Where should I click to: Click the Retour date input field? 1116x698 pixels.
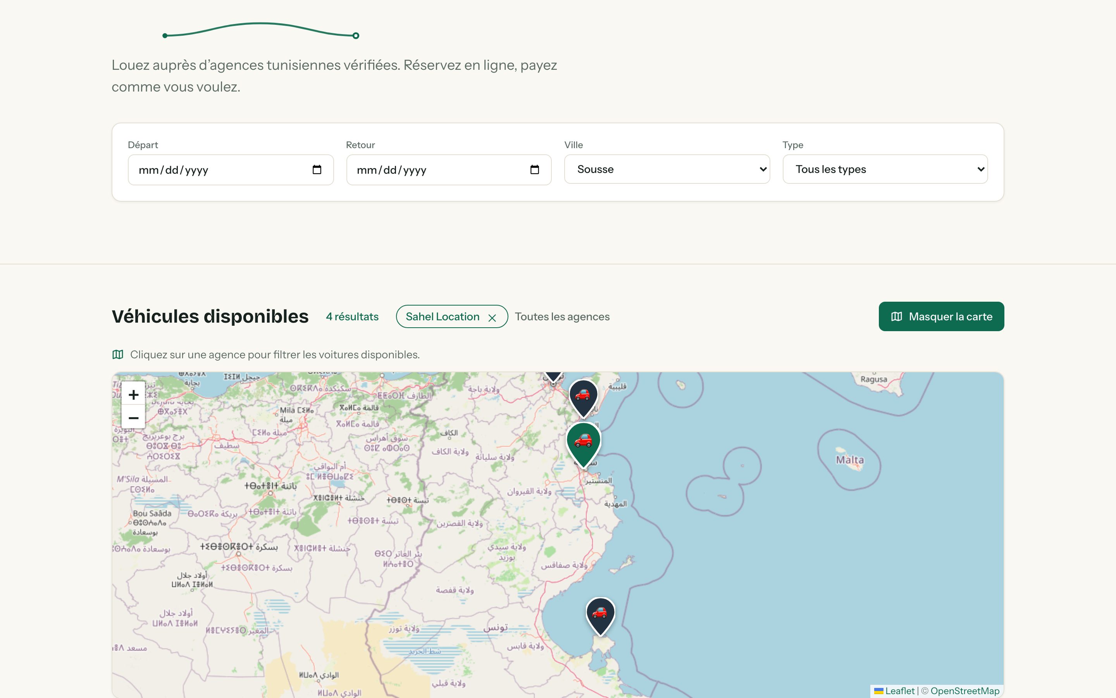click(x=449, y=170)
